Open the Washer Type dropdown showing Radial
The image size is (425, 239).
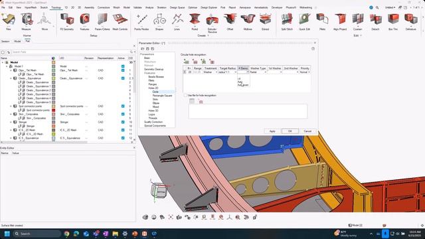tap(258, 72)
